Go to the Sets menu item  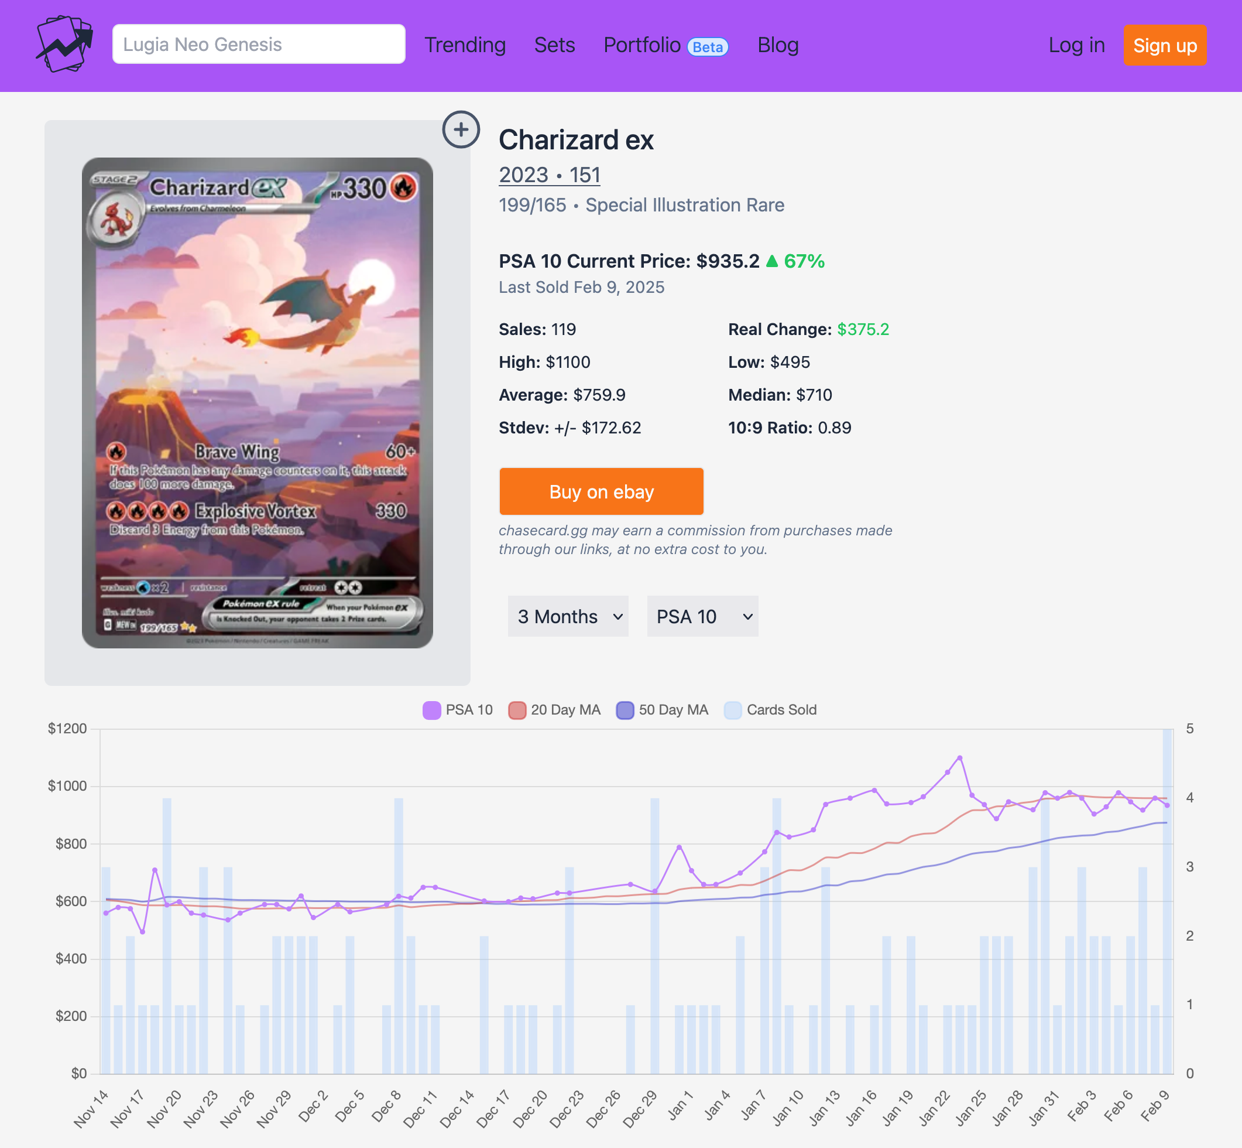point(554,45)
